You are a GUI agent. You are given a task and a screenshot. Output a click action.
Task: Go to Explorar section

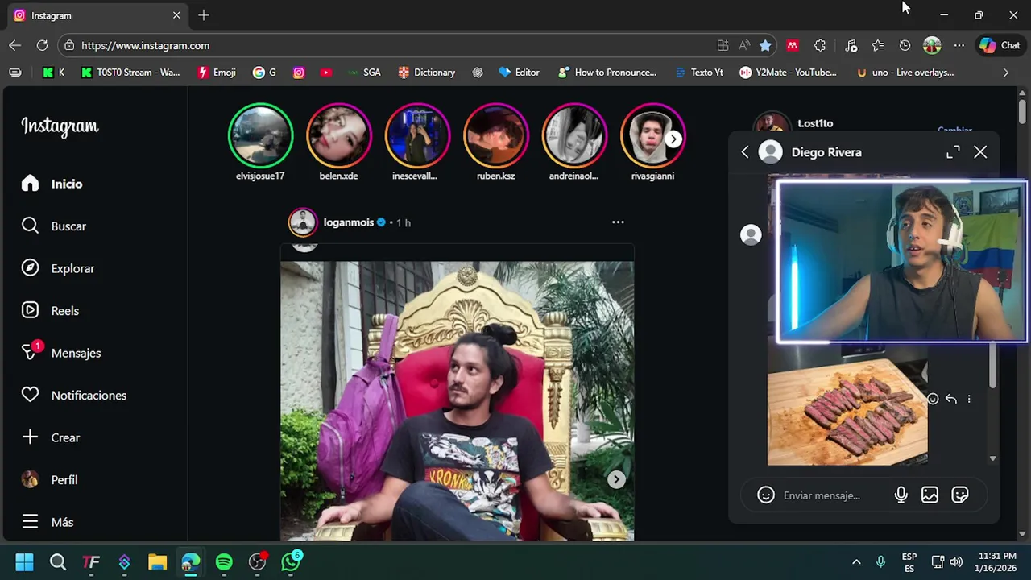coord(58,268)
